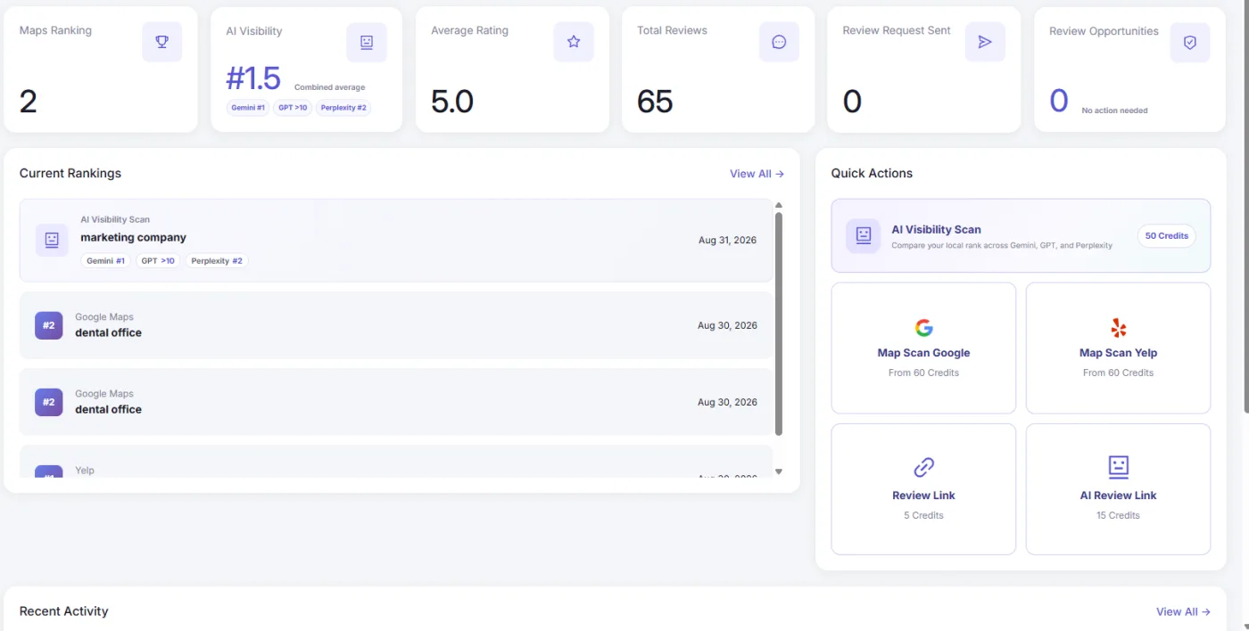The width and height of the screenshot is (1249, 631).
Task: Click the shield icon on Review Opportunities card
Action: click(1190, 42)
